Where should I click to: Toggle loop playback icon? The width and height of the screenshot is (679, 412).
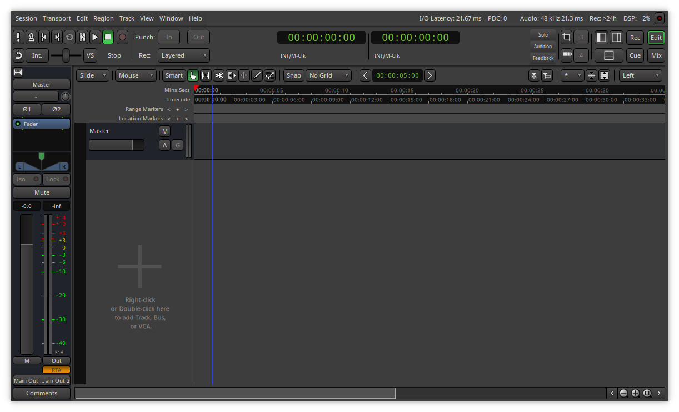pos(69,37)
